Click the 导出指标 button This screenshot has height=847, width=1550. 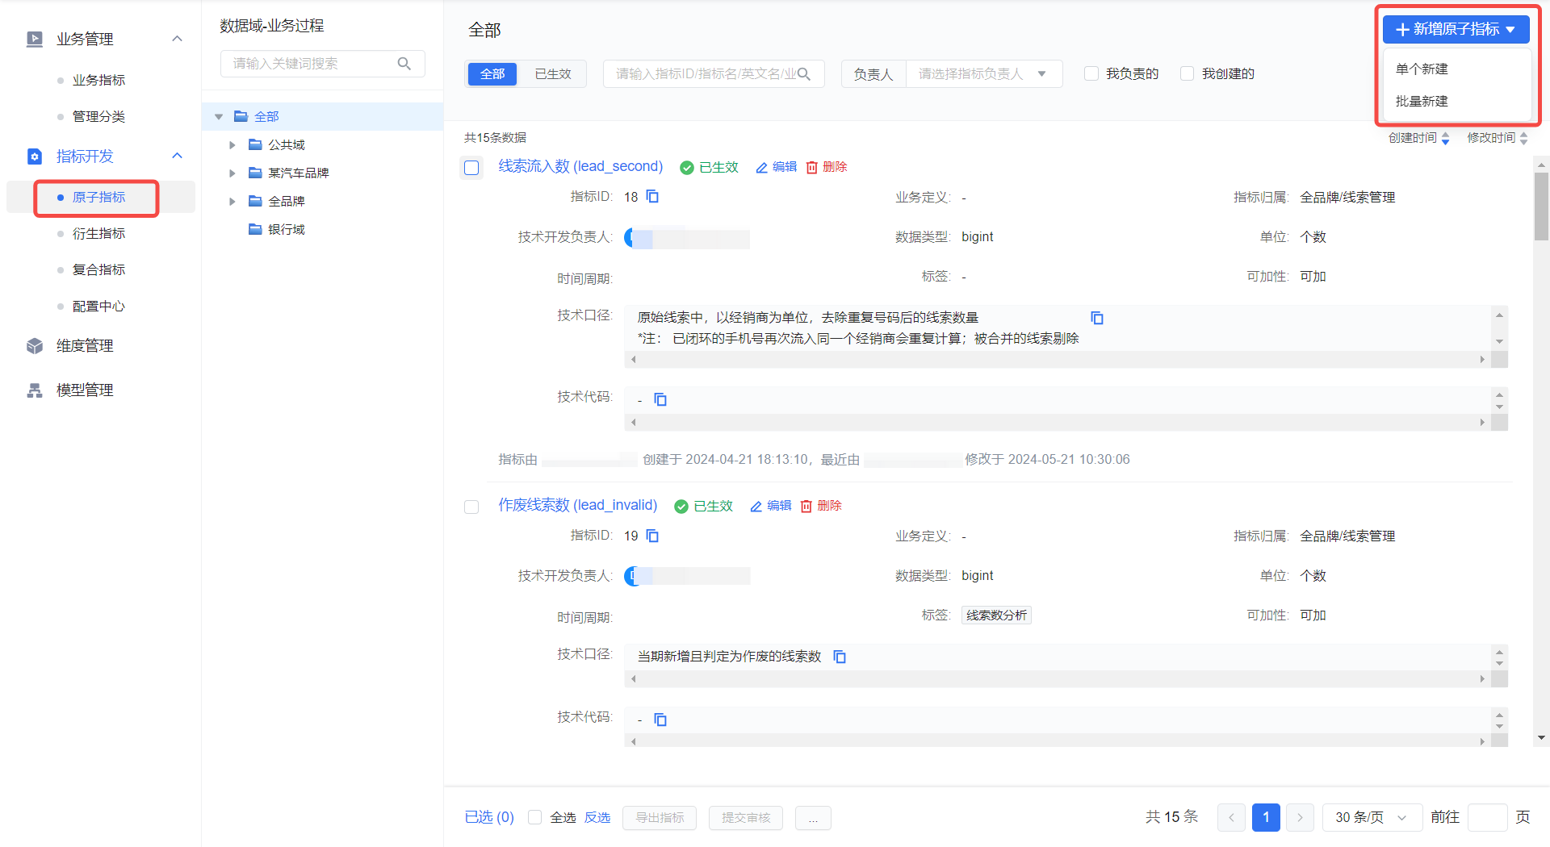tap(660, 817)
